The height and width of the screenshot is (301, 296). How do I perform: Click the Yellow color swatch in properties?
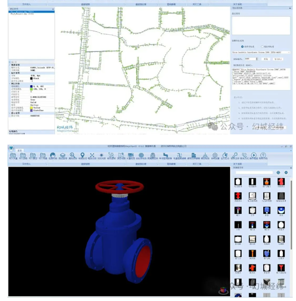31,107
